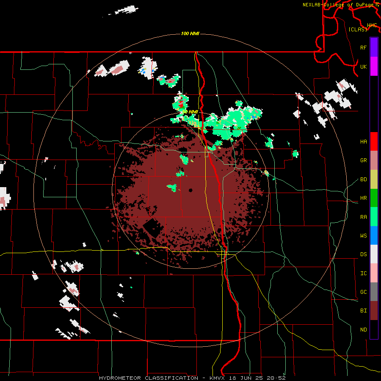Click the HYDROMETEOR CLASSIFICATION footer title
This screenshot has height=381, width=381.
coord(149,378)
